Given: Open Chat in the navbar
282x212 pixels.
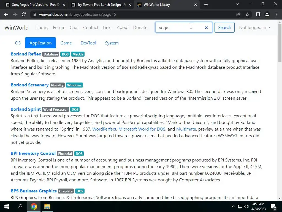Looking at the screenshot, I should (74, 28).
